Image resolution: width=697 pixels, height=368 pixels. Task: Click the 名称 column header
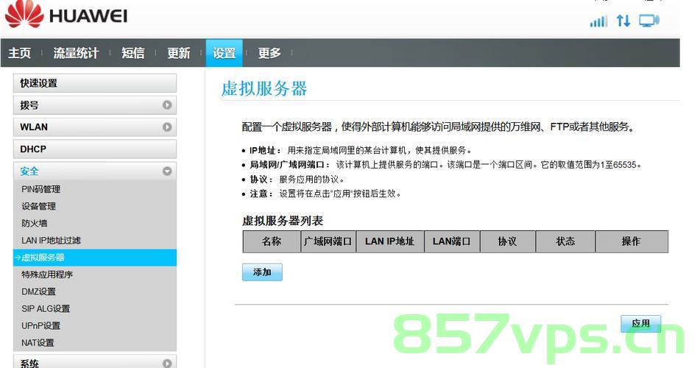272,241
